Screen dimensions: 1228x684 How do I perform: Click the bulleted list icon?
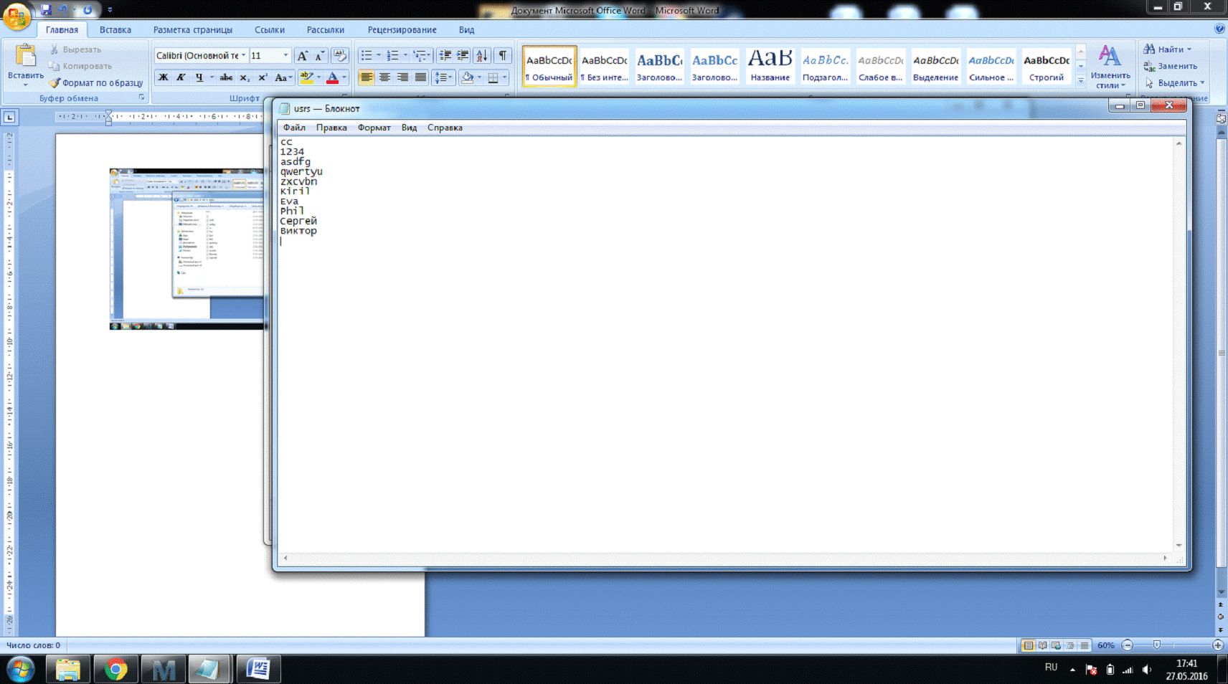pos(367,55)
